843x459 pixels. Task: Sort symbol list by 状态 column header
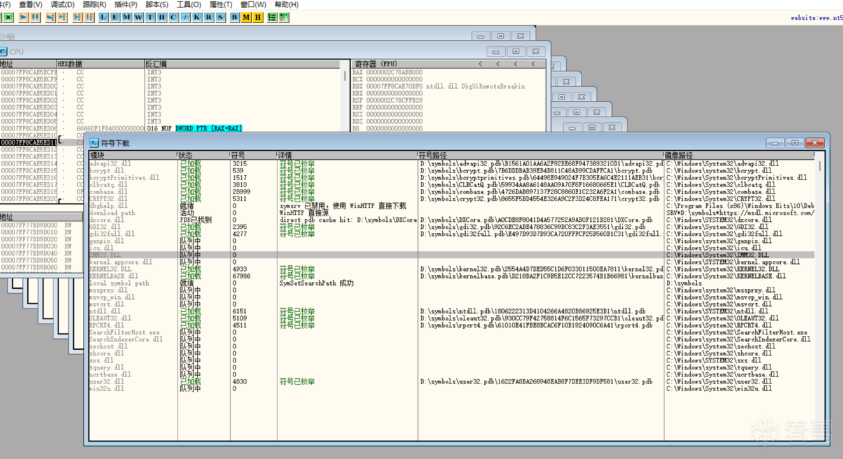point(204,155)
